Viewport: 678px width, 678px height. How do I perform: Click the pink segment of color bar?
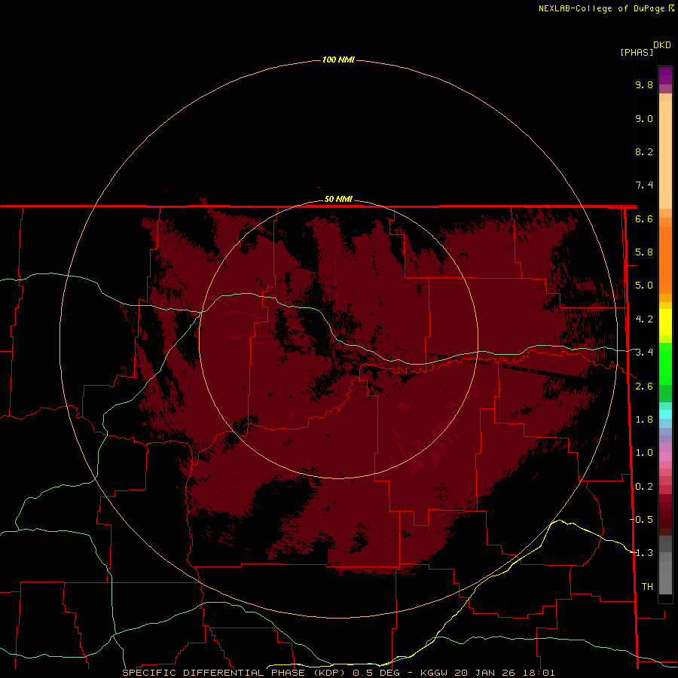(665, 457)
